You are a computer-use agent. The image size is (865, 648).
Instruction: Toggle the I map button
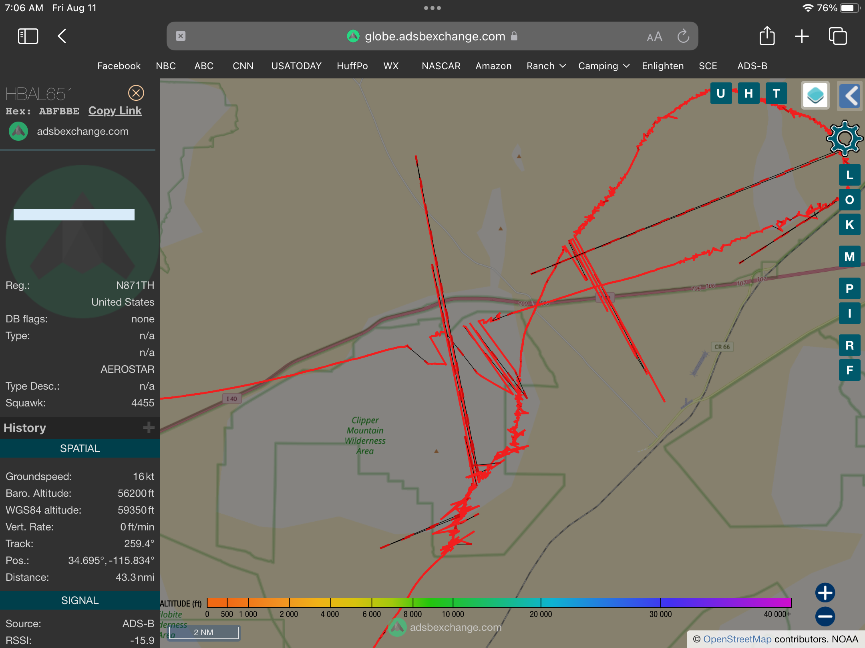(850, 313)
